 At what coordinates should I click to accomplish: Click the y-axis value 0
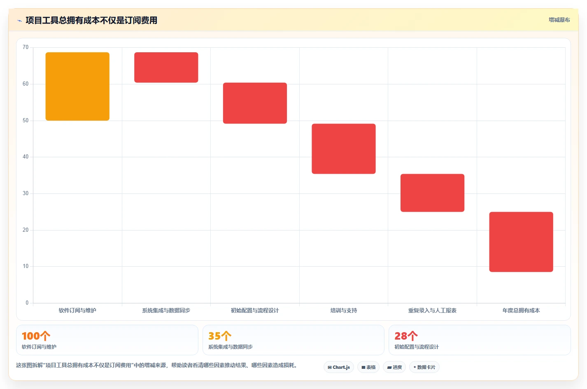tap(27, 303)
